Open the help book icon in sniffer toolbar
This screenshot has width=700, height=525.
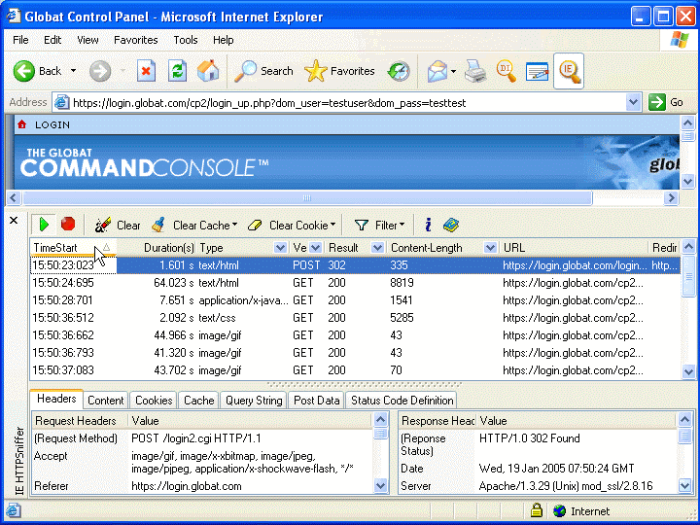tap(450, 225)
